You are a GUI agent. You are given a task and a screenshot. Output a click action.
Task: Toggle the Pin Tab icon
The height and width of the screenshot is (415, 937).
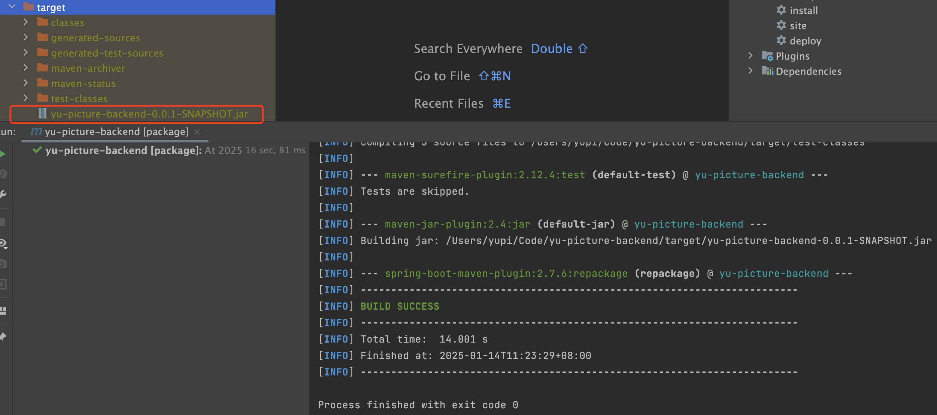point(3,337)
